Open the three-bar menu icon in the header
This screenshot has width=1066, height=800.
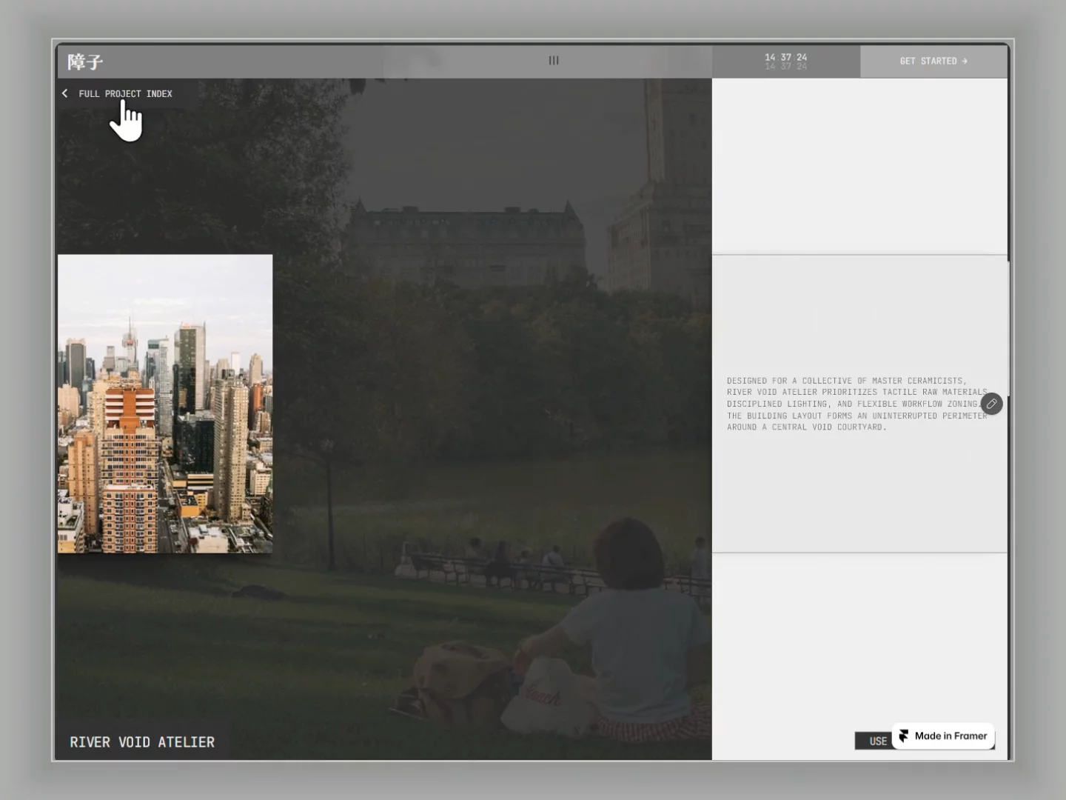[554, 61]
